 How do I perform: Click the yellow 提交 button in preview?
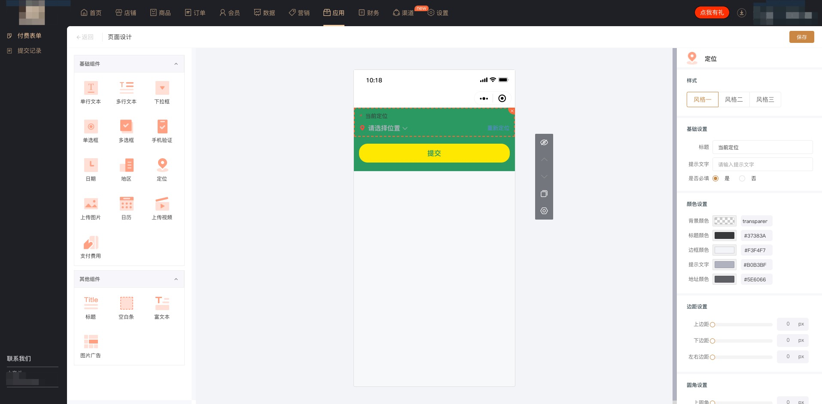pyautogui.click(x=434, y=153)
